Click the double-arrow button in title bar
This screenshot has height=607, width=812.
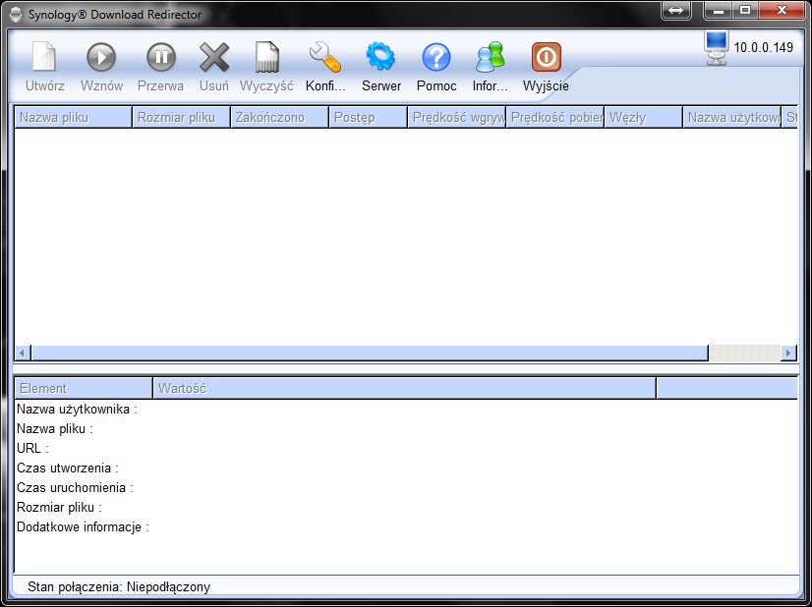[x=675, y=10]
